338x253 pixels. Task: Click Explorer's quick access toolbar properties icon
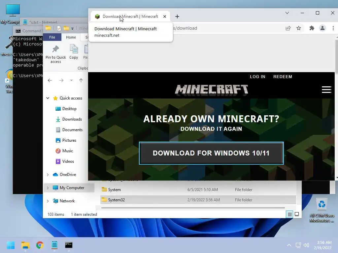(59, 28)
